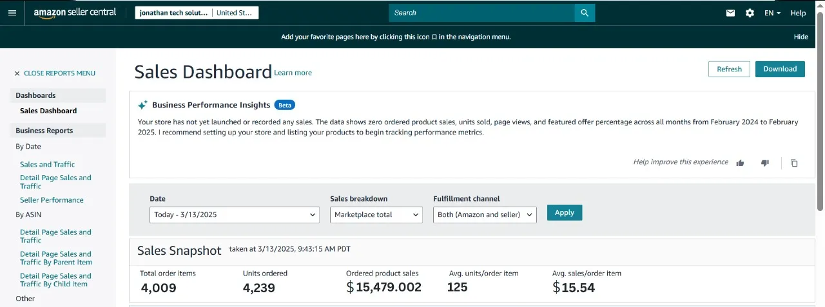Open Sales and Traffic report by date

click(x=48, y=164)
